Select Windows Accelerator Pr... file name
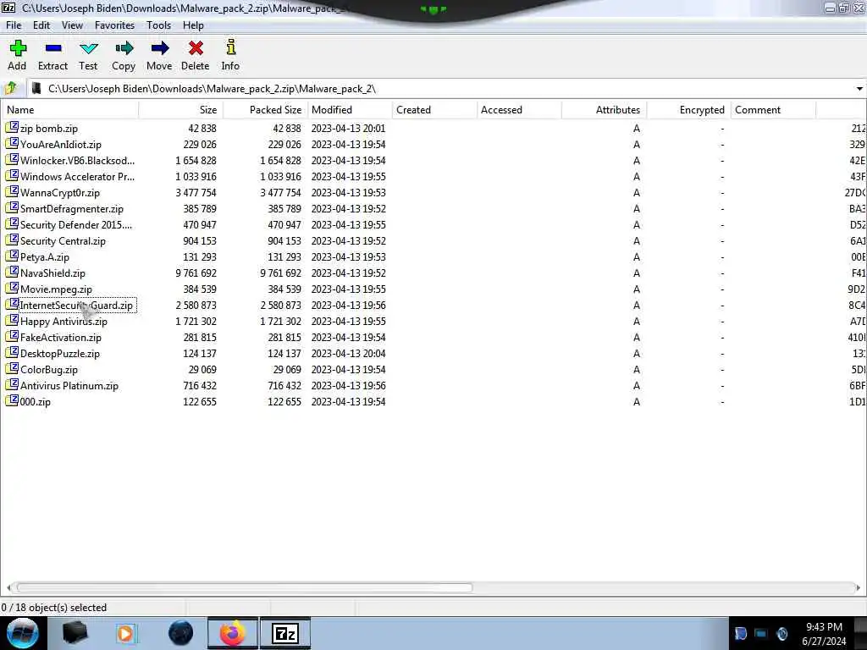 tap(77, 176)
